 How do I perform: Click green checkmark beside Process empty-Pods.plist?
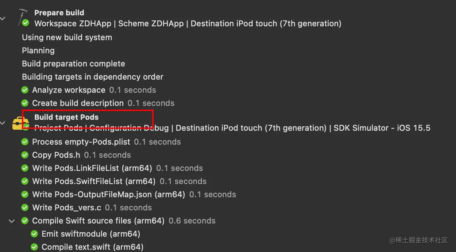[25, 142]
